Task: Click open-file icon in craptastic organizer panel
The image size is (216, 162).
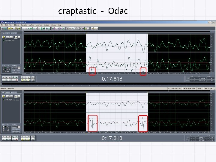Action: (4, 37)
